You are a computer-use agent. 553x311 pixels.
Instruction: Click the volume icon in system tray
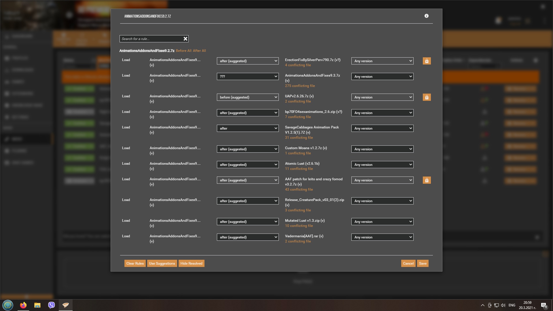pyautogui.click(x=503, y=305)
